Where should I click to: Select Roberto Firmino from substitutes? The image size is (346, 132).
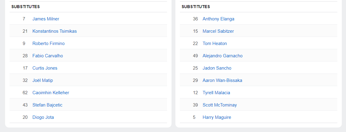coord(48,43)
